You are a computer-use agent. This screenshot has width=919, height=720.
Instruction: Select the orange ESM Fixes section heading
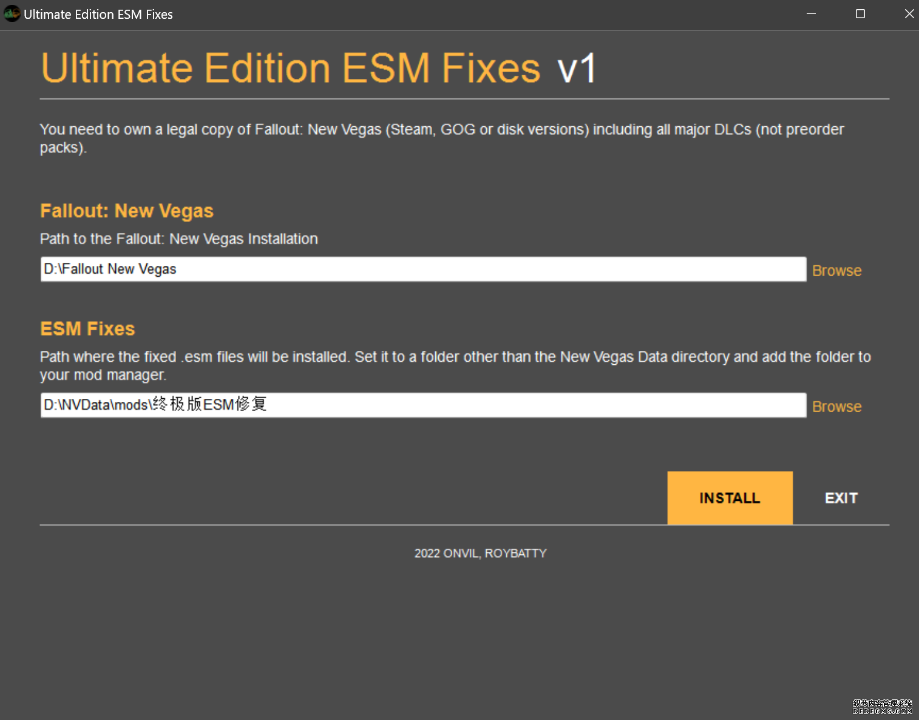click(x=87, y=328)
